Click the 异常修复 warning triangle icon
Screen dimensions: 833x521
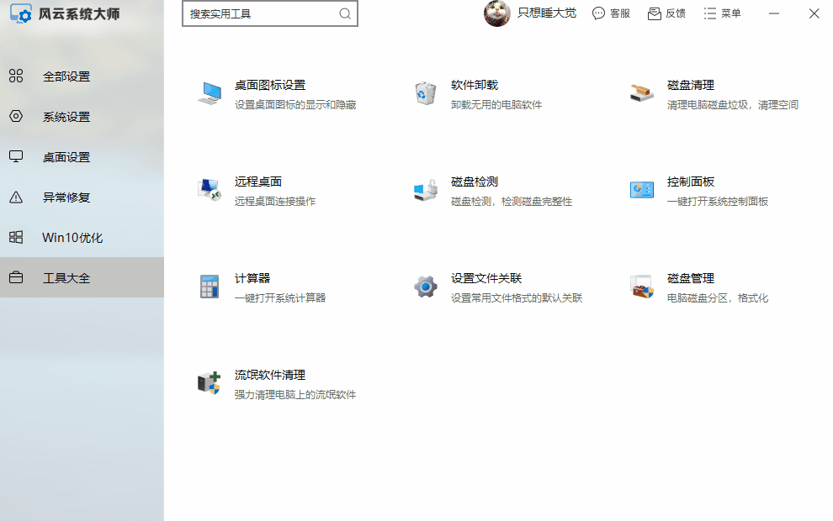pos(16,197)
